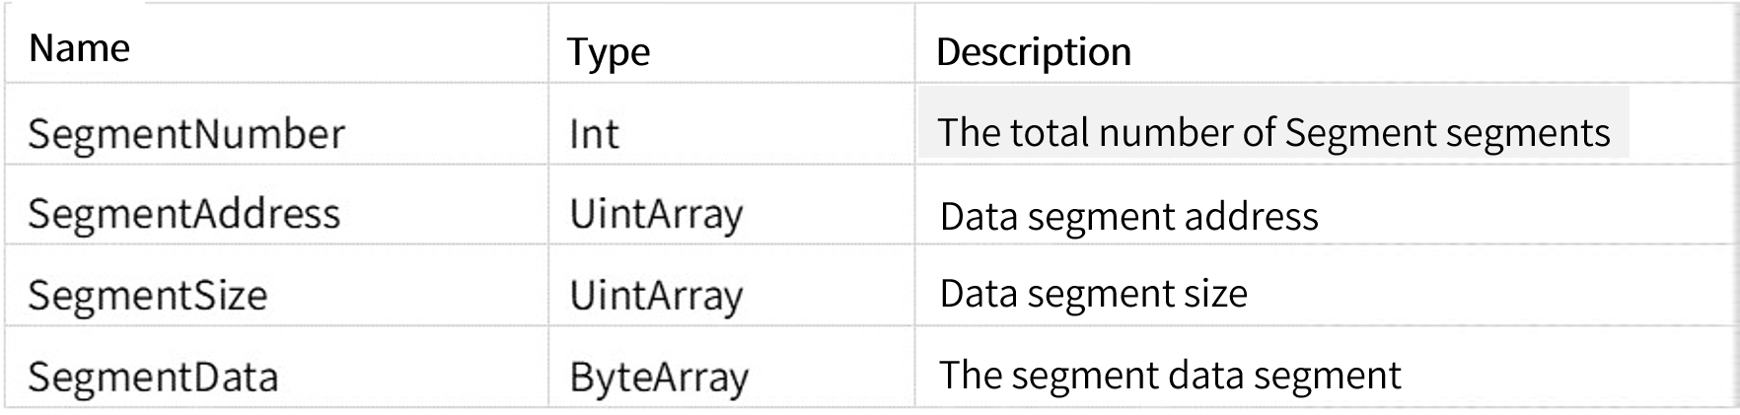This screenshot has height=415, width=1740.
Task: Click the Type column header
Action: (609, 52)
